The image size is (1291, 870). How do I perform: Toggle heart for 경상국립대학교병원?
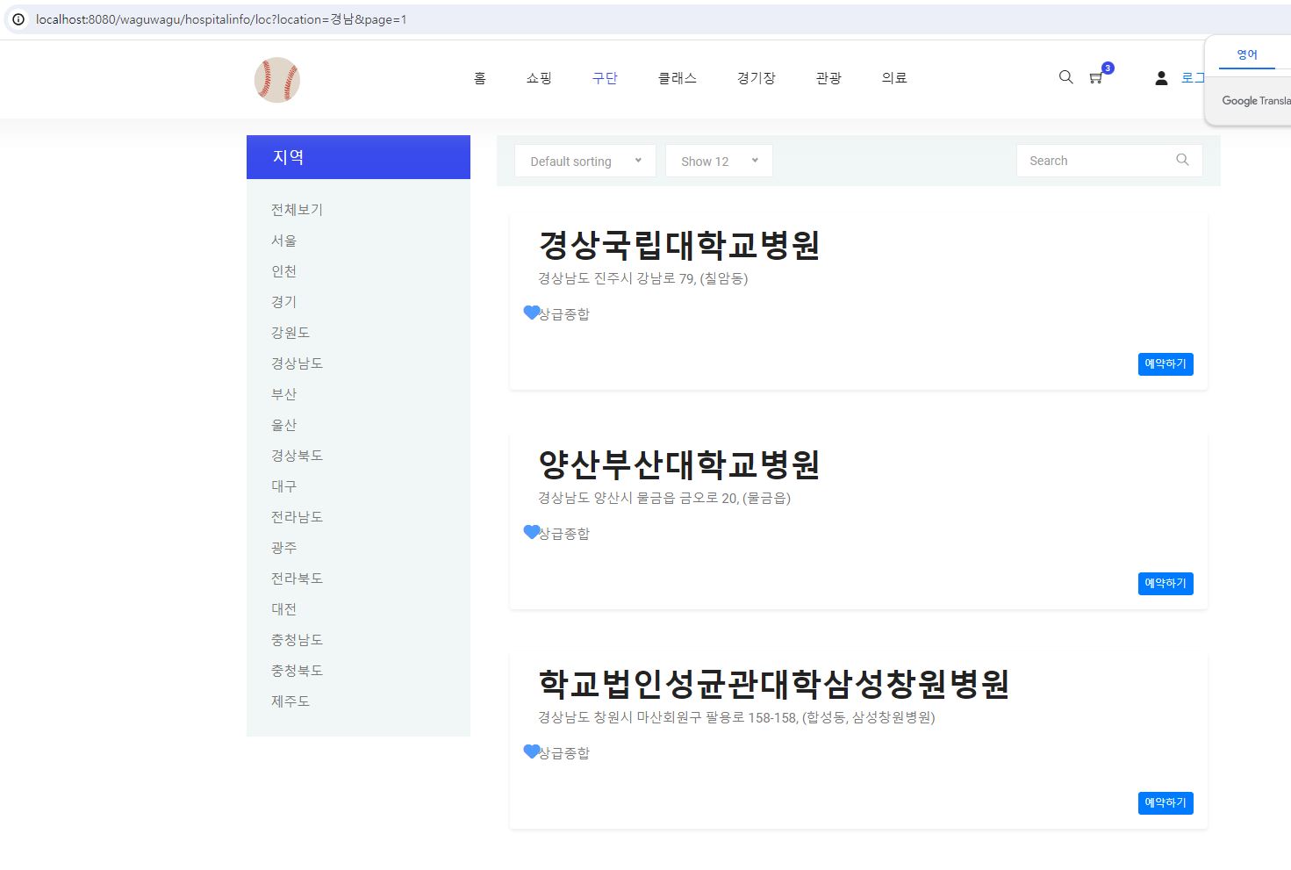click(x=531, y=313)
